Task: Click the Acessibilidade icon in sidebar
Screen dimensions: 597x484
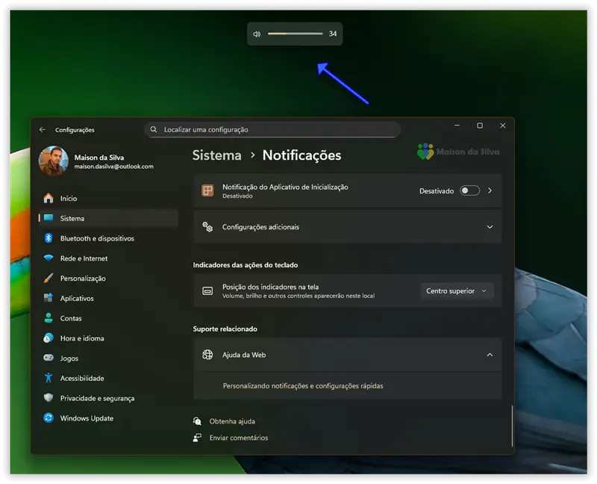Action: click(x=49, y=378)
